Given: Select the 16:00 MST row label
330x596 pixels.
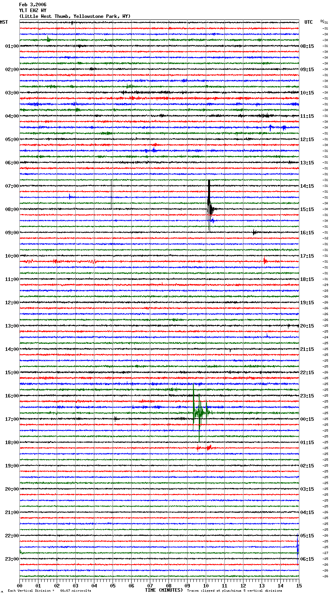Looking at the screenshot, I should [12, 396].
